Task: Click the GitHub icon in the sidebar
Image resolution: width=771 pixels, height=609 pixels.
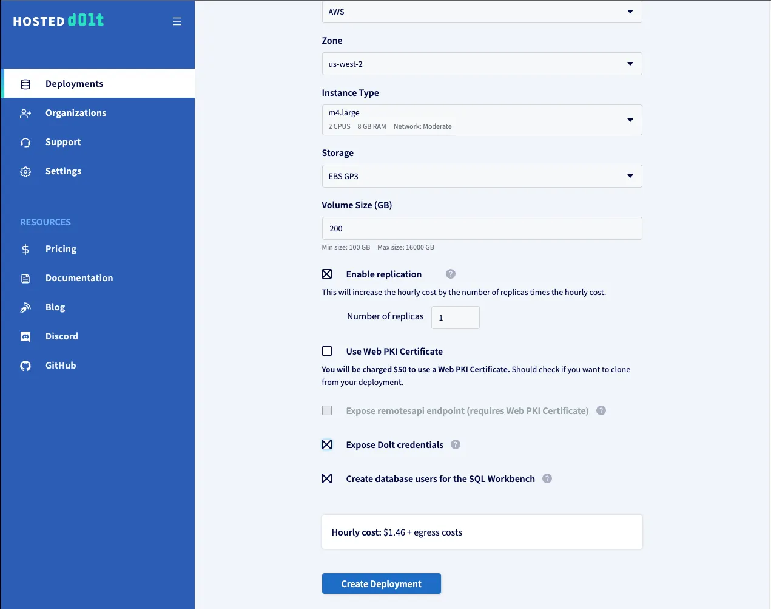Action: point(25,365)
